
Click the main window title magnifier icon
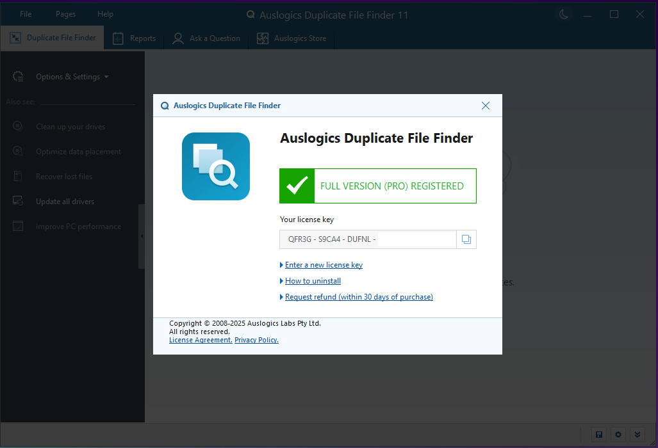pos(251,15)
